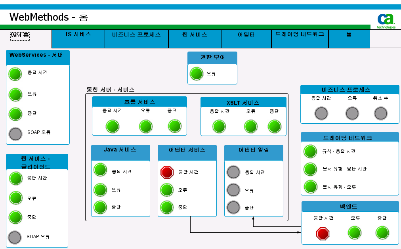Screen dimensions: 401x249
Task: Click 웹 서비스 클라이언트 응답 시간 indicator
Action: click(16, 178)
